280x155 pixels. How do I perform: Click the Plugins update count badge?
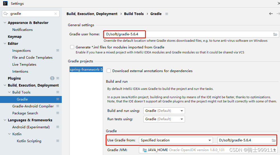(52, 78)
